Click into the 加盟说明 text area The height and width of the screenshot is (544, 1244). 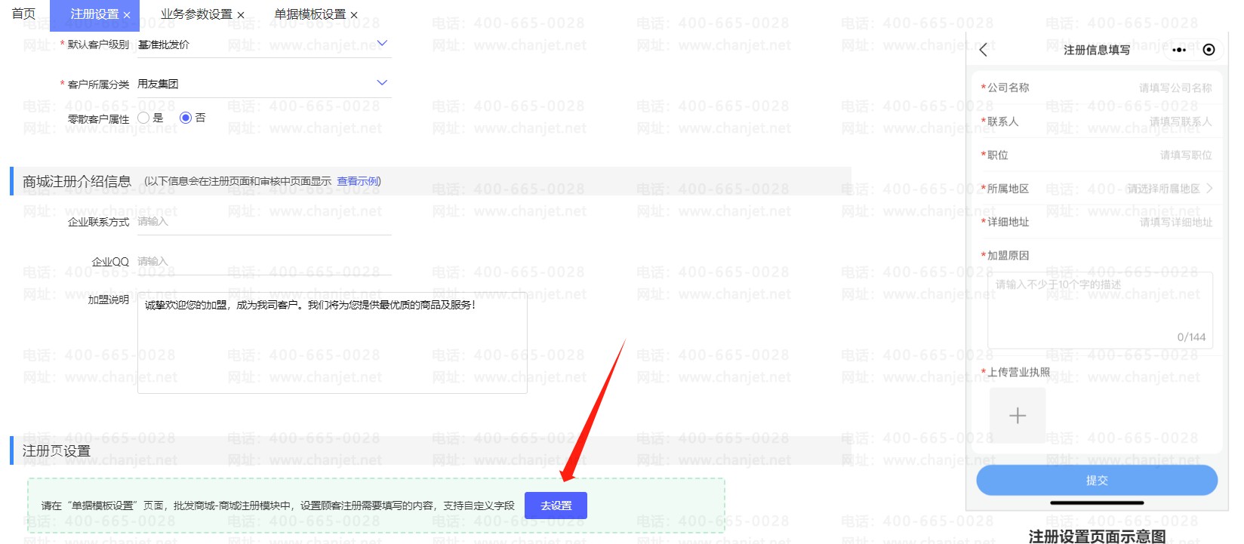(x=332, y=343)
